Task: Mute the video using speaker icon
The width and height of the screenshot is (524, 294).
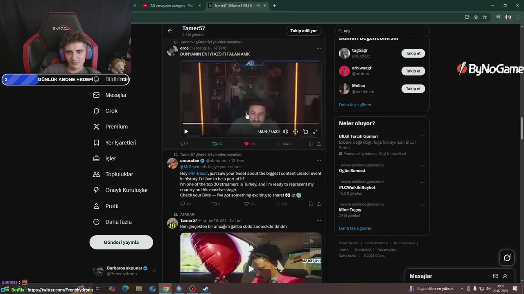Action: click(x=286, y=131)
